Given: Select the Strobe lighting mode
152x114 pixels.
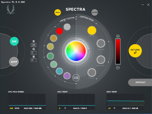Looking at the screenshot, I should coord(101,43).
